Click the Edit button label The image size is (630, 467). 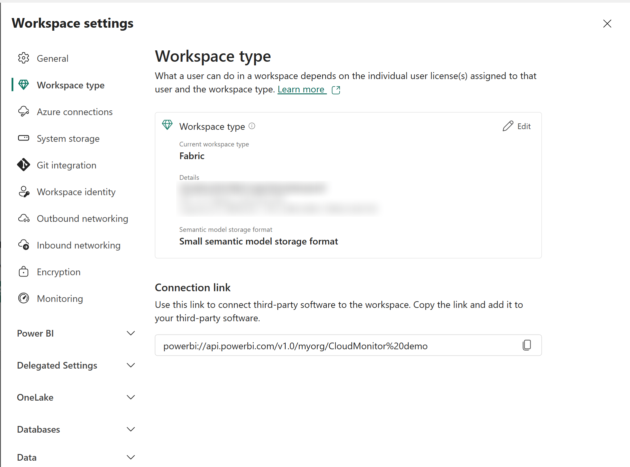524,126
